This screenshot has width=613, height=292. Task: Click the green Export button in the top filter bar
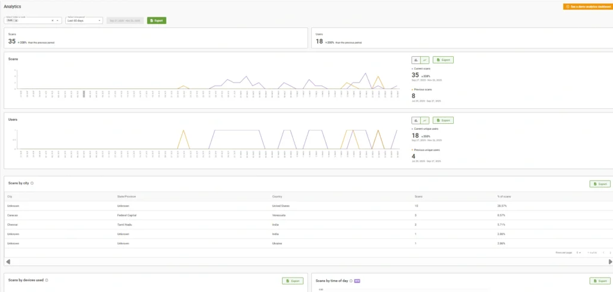tap(157, 20)
